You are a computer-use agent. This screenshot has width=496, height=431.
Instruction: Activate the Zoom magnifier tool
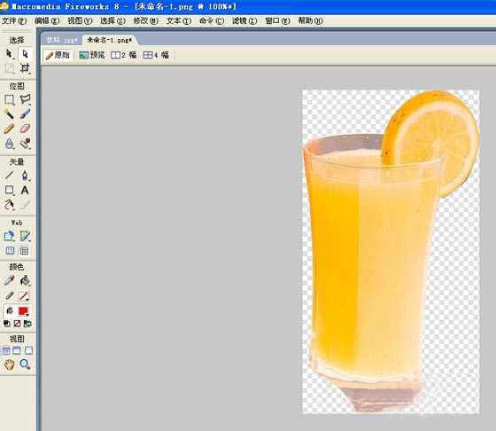25,364
